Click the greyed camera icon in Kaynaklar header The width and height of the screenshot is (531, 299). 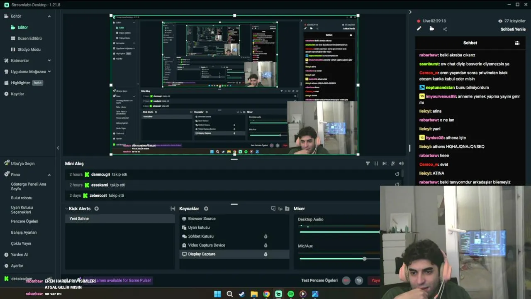click(x=280, y=208)
